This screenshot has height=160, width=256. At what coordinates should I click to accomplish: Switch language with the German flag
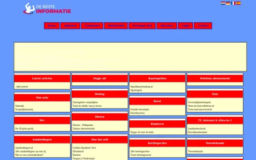coord(228,3)
